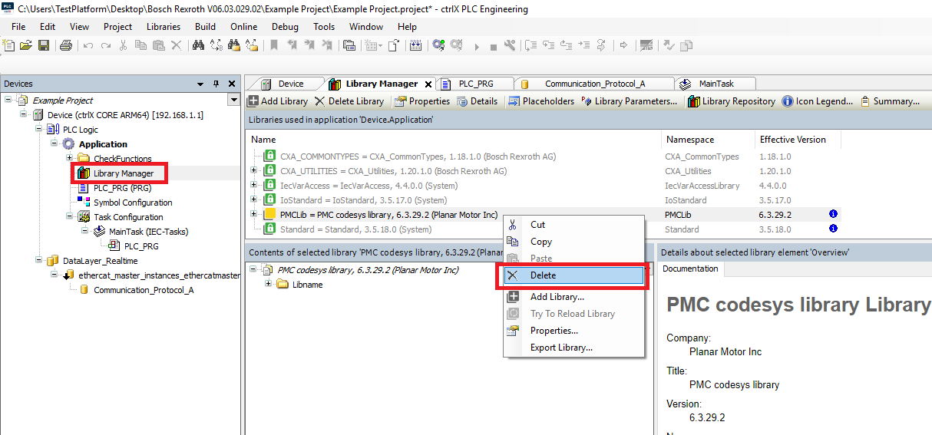Collapse the Task Configuration tree node
The height and width of the screenshot is (435, 932).
70,217
